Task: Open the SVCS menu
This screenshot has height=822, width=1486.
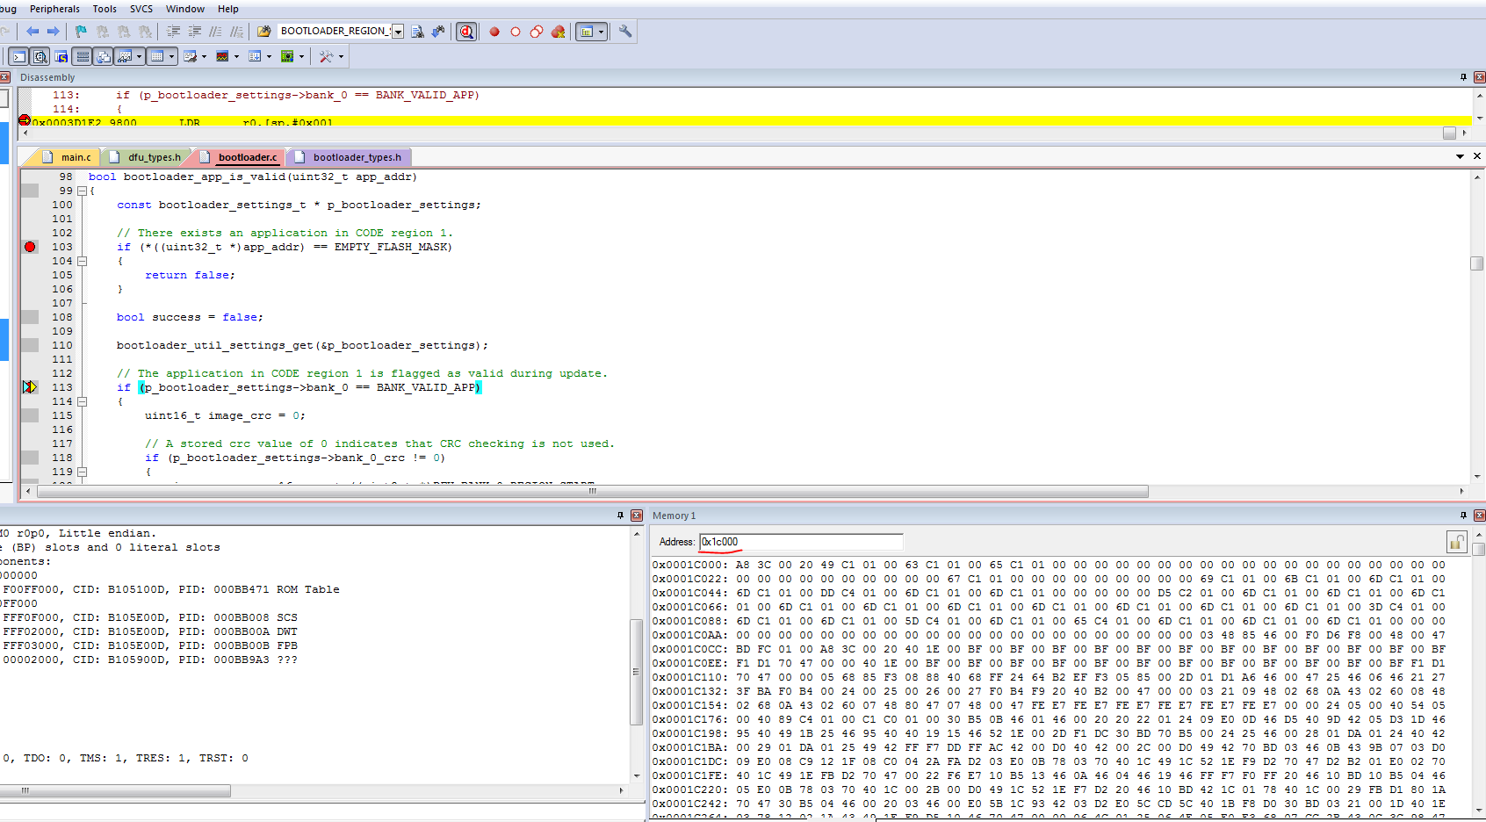Action: click(141, 9)
